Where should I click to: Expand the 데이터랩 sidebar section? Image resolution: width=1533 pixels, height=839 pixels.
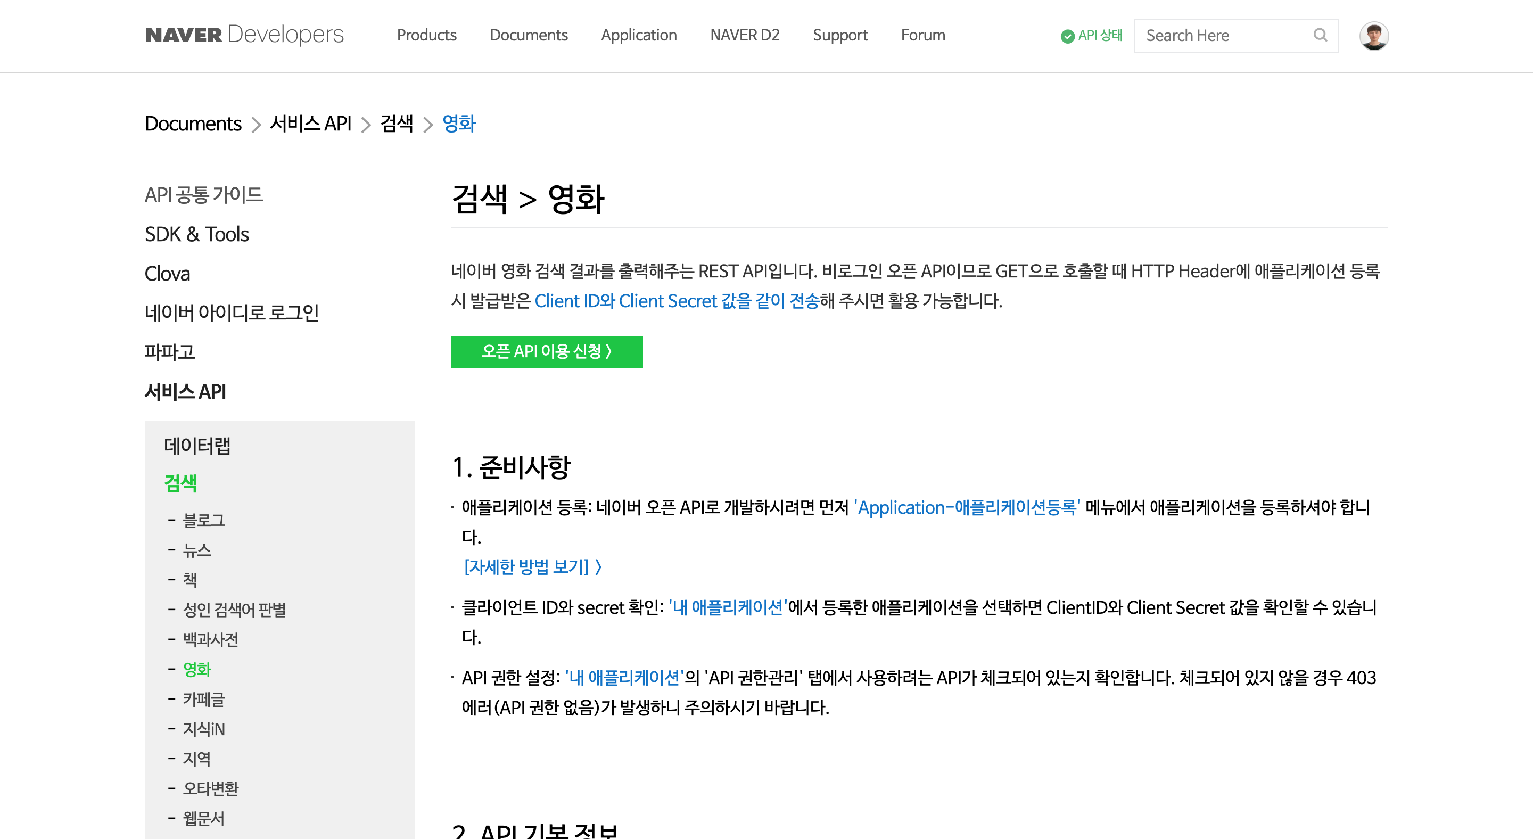point(197,445)
